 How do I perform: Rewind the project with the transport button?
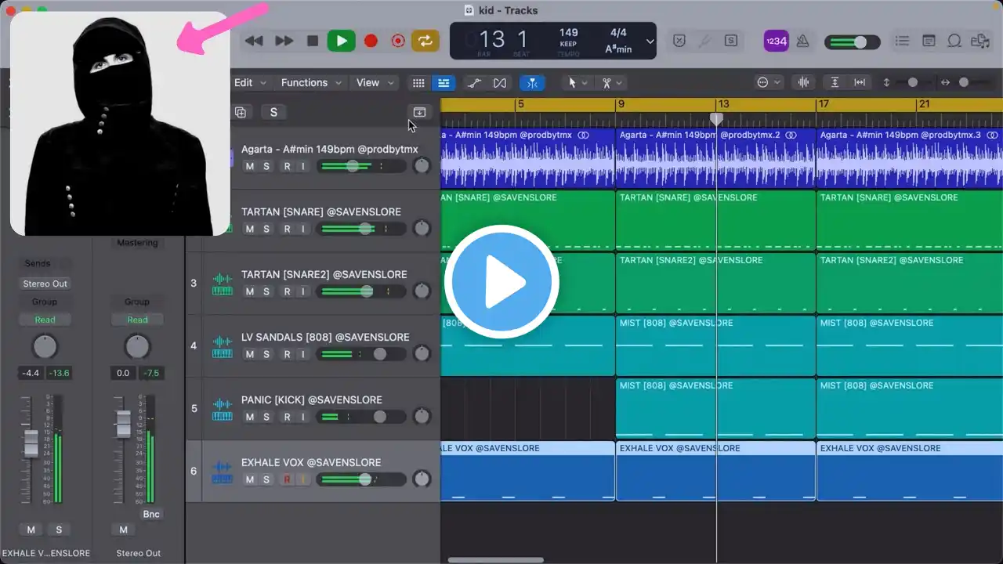(x=254, y=41)
